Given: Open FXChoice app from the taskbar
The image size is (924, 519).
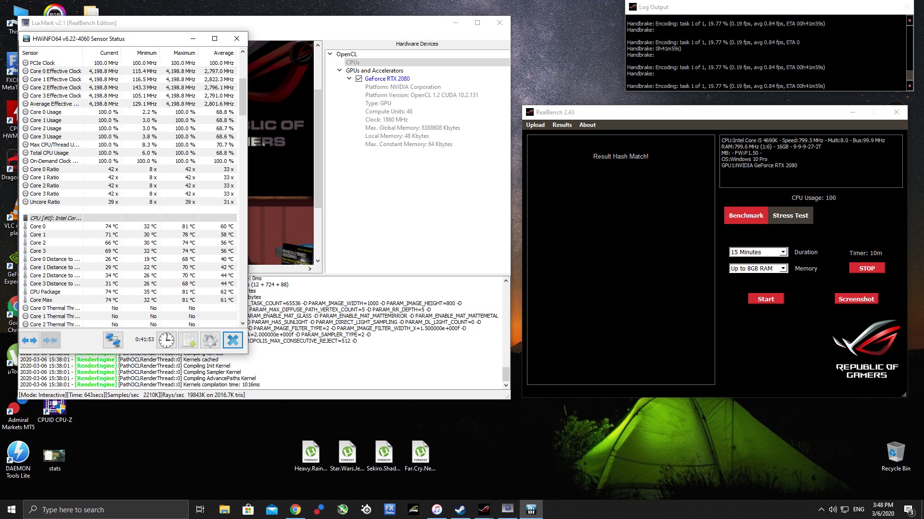Looking at the screenshot, I should tap(390, 509).
